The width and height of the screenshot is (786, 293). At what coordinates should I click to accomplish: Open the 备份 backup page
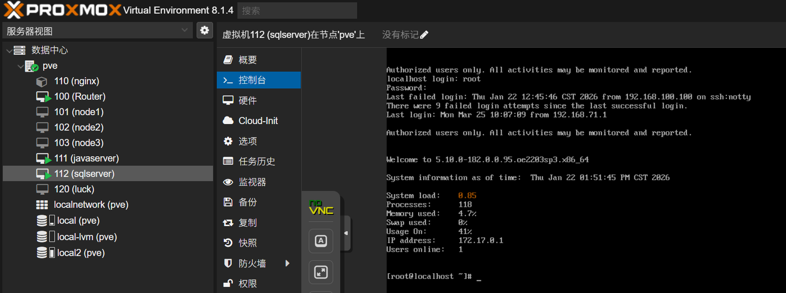(x=247, y=202)
